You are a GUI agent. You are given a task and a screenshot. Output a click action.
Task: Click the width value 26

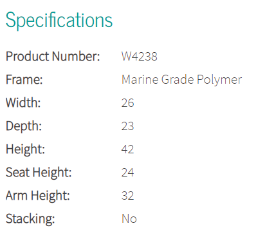[x=128, y=103]
